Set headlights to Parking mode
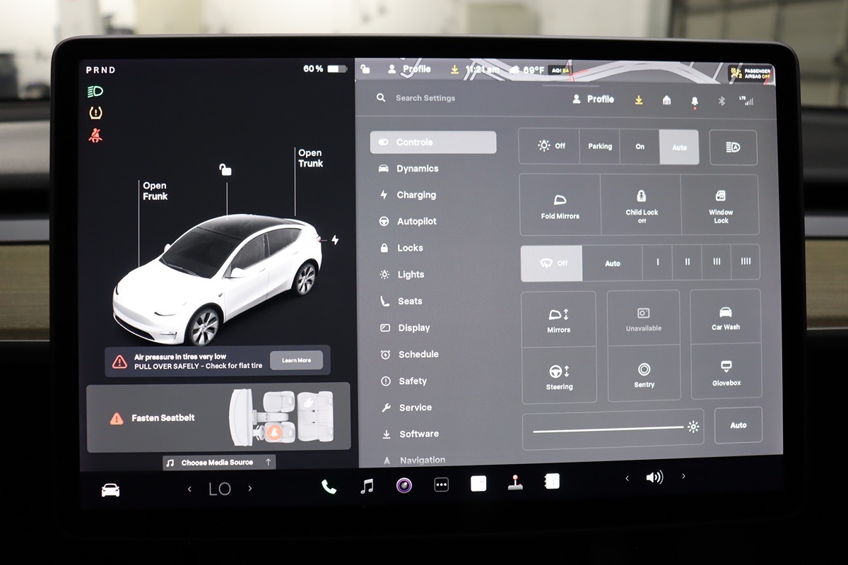This screenshot has width=848, height=565. (599, 146)
